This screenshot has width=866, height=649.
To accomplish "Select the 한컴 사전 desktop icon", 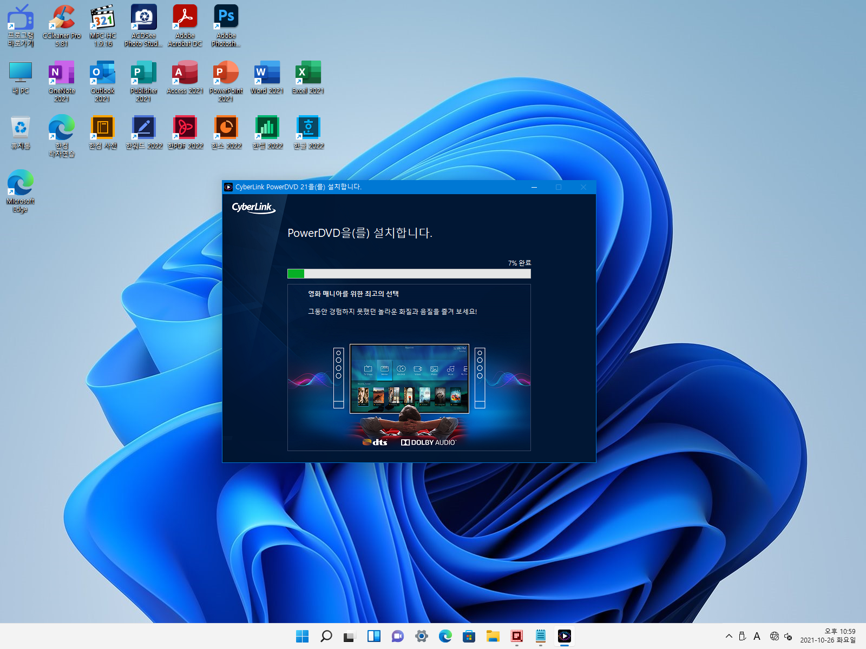I will point(103,133).
